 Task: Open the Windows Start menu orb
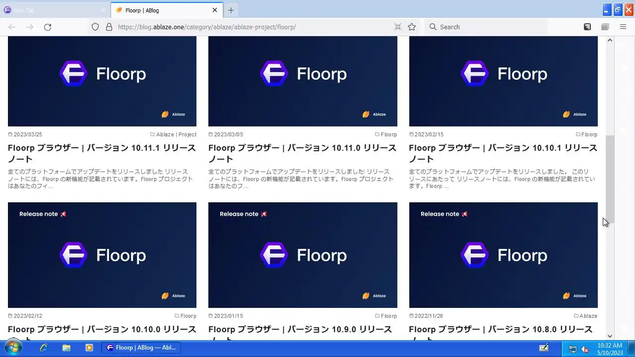coord(13,348)
